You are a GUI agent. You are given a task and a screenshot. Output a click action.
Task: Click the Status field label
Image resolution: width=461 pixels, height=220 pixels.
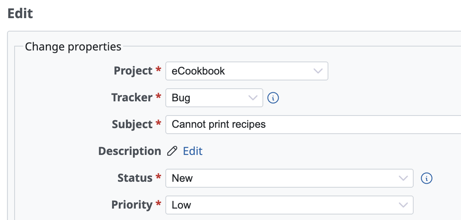point(135,178)
